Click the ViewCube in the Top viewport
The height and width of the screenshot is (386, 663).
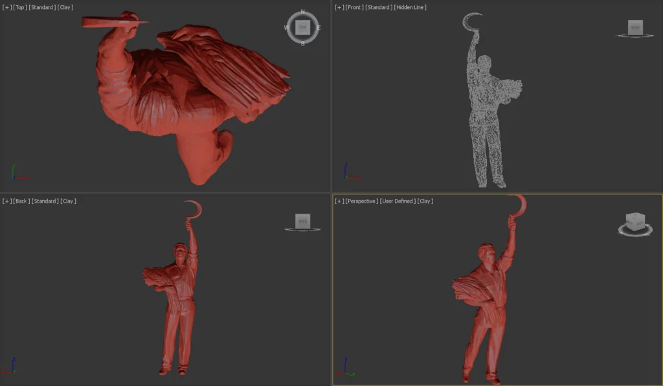pyautogui.click(x=302, y=27)
